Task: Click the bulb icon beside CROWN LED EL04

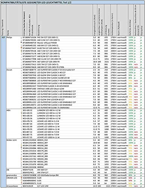Action: (21, 178)
